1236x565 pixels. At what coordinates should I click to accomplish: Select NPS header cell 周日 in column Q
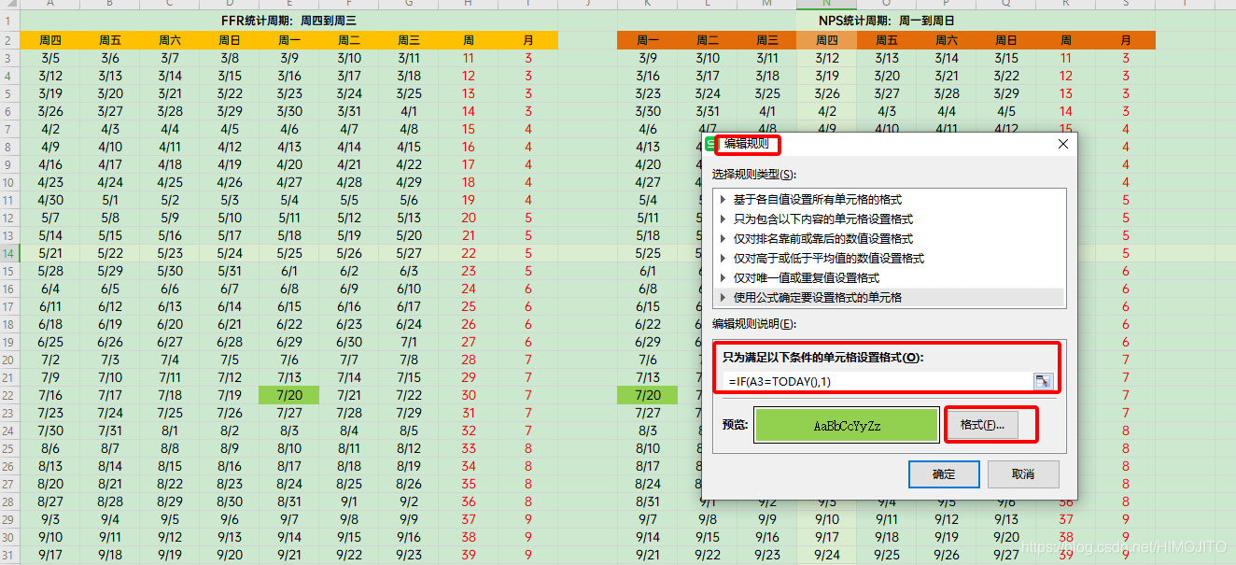point(1006,40)
